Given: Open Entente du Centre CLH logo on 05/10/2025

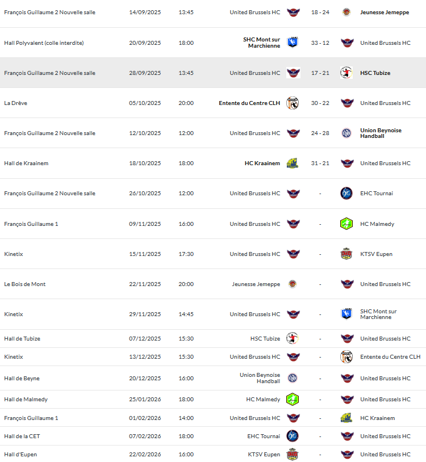Looking at the screenshot, I should pyautogui.click(x=293, y=103).
